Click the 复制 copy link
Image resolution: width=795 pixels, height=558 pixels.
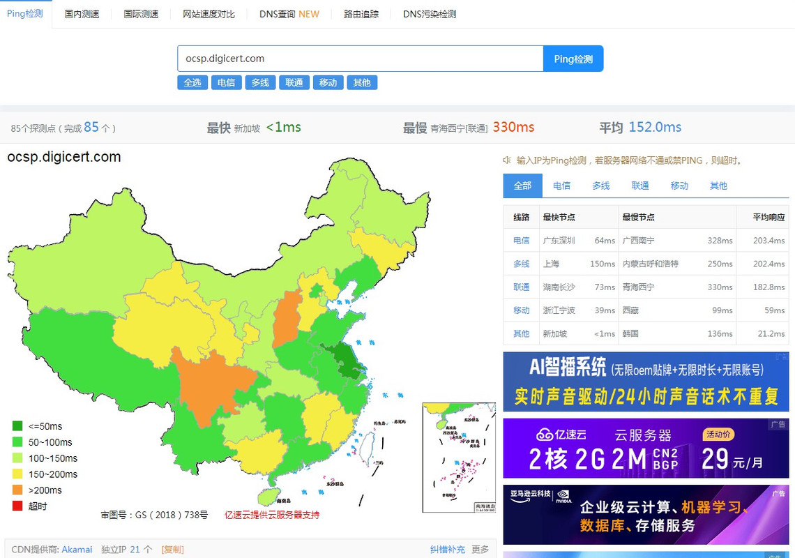(172, 550)
